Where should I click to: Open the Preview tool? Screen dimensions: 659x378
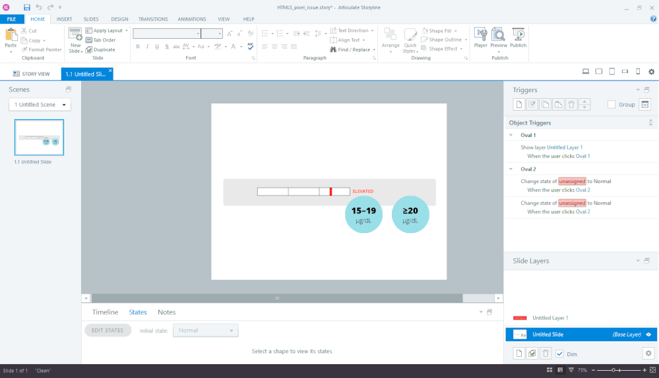499,37
